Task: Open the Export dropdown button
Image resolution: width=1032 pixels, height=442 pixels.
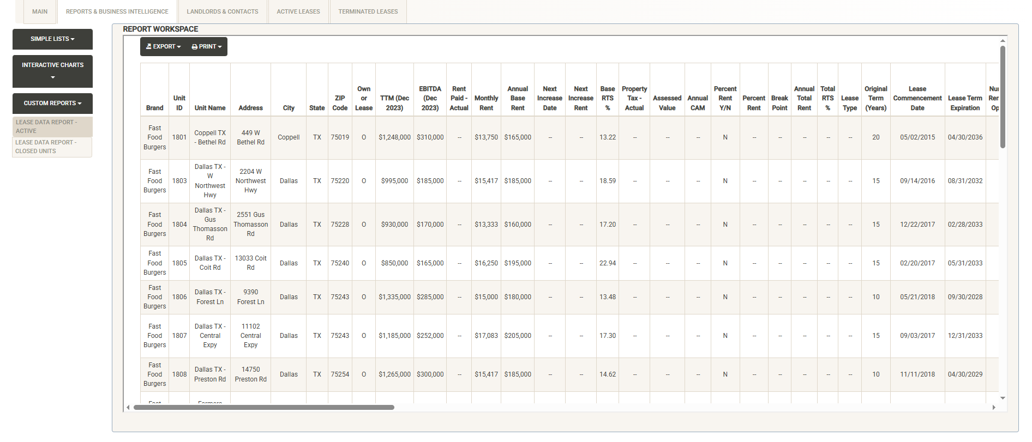Action: tap(163, 47)
